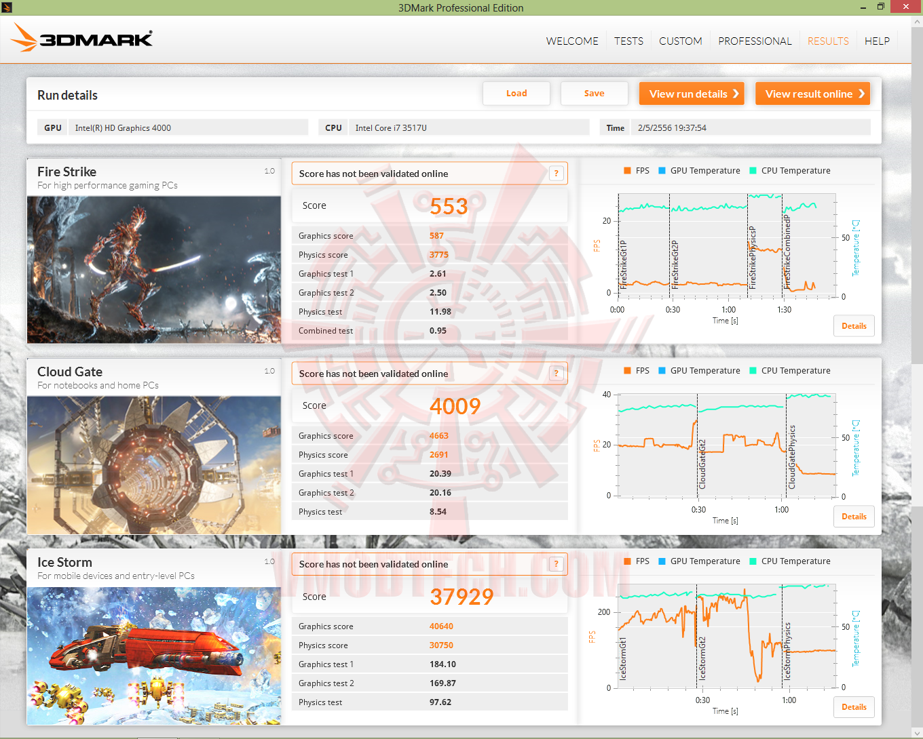
Task: Click the Fire Strike title heading
Action: point(67,172)
